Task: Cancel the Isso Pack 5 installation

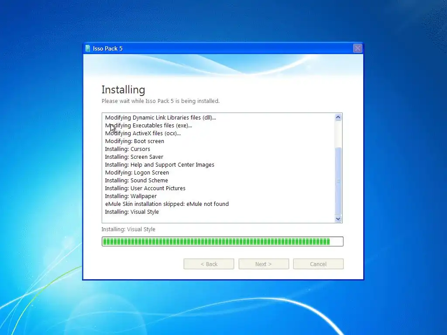Action: (x=318, y=264)
